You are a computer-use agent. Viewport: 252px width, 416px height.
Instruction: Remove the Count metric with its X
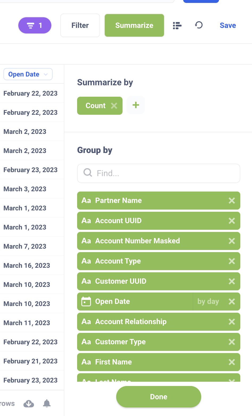114,106
